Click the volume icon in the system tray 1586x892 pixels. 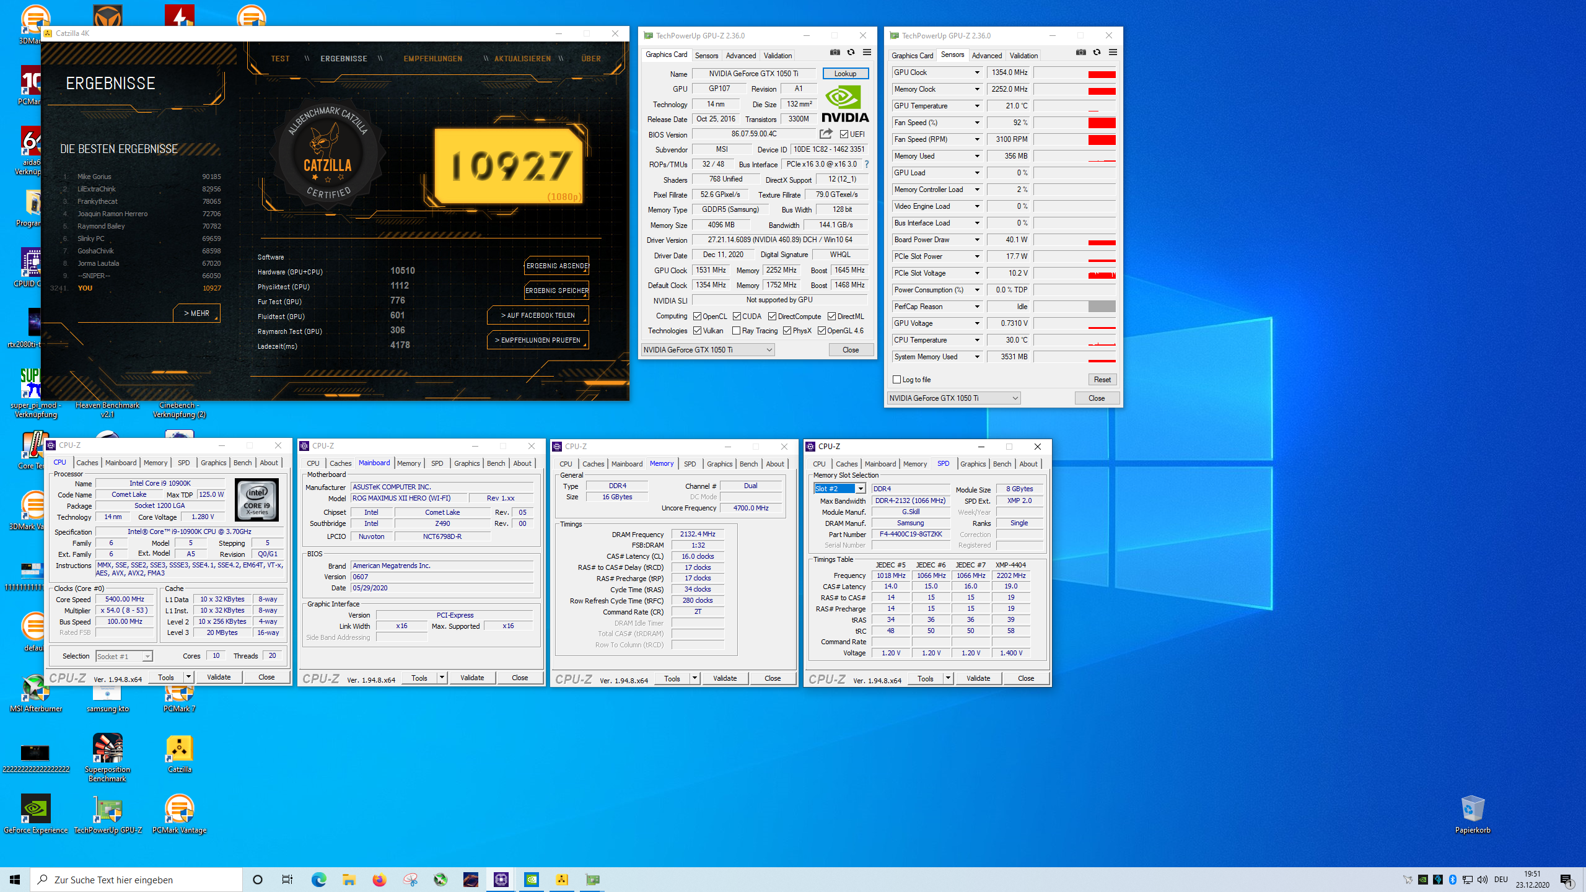(1483, 880)
